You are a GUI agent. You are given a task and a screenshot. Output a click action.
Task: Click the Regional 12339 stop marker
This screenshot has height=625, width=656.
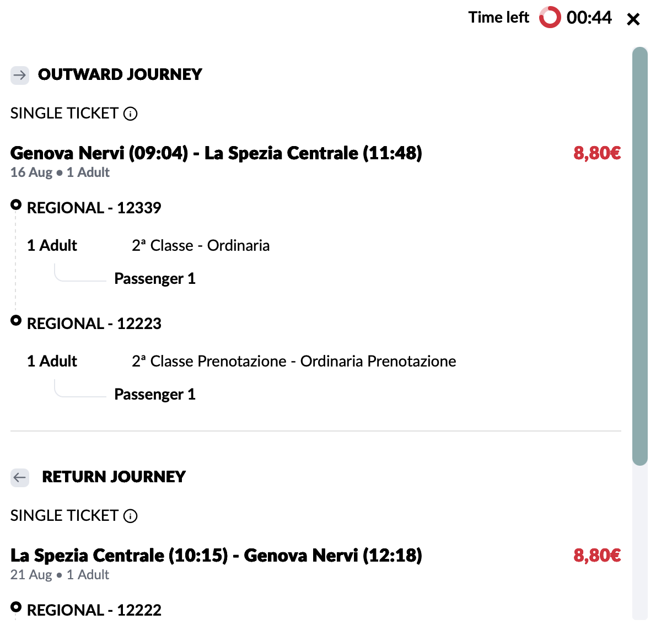[16, 205]
